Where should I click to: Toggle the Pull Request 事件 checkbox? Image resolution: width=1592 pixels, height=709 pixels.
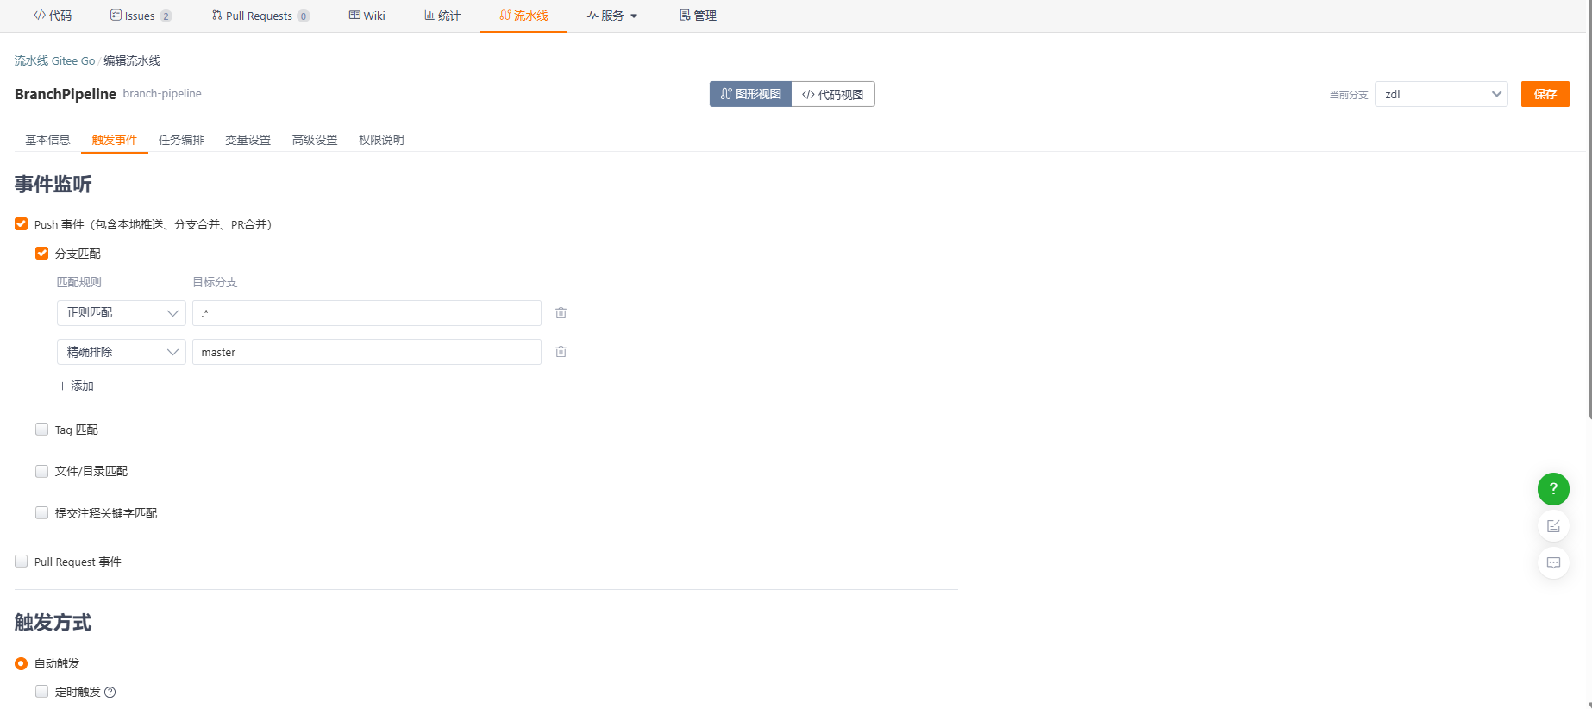pos(22,562)
